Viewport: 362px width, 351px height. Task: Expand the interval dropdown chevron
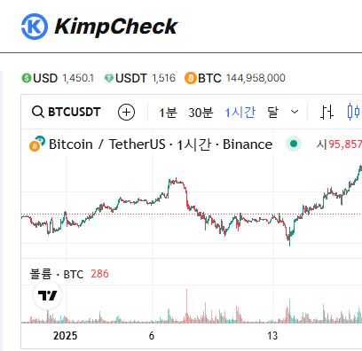(x=295, y=112)
